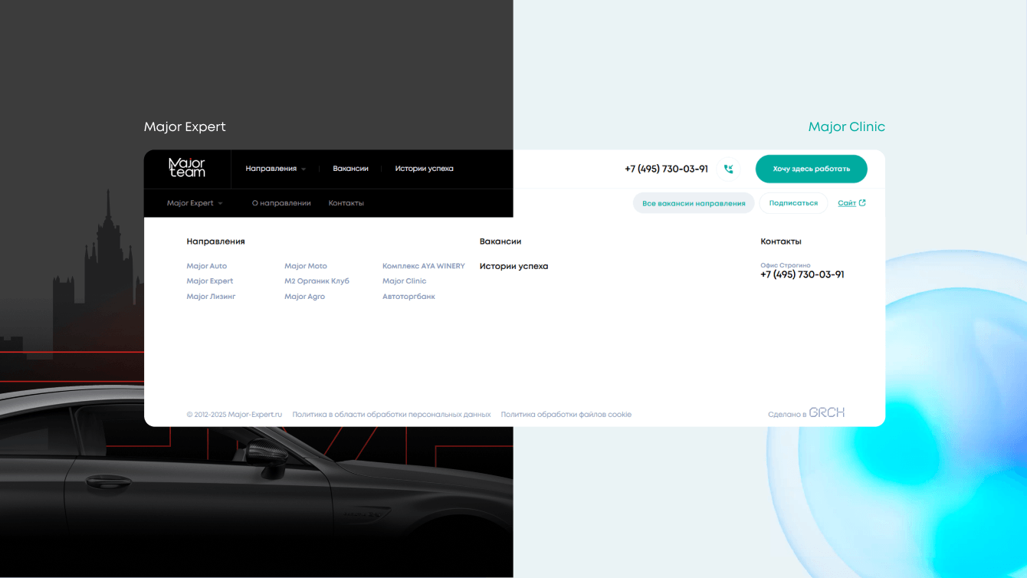Screen dimensions: 1027x578
Task: Expand the Направления dropdown in the top navigation
Action: pos(275,169)
